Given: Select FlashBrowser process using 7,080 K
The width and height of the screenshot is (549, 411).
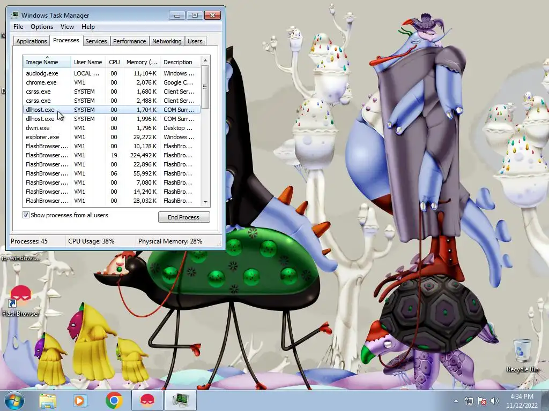Looking at the screenshot, I should pos(112,182).
